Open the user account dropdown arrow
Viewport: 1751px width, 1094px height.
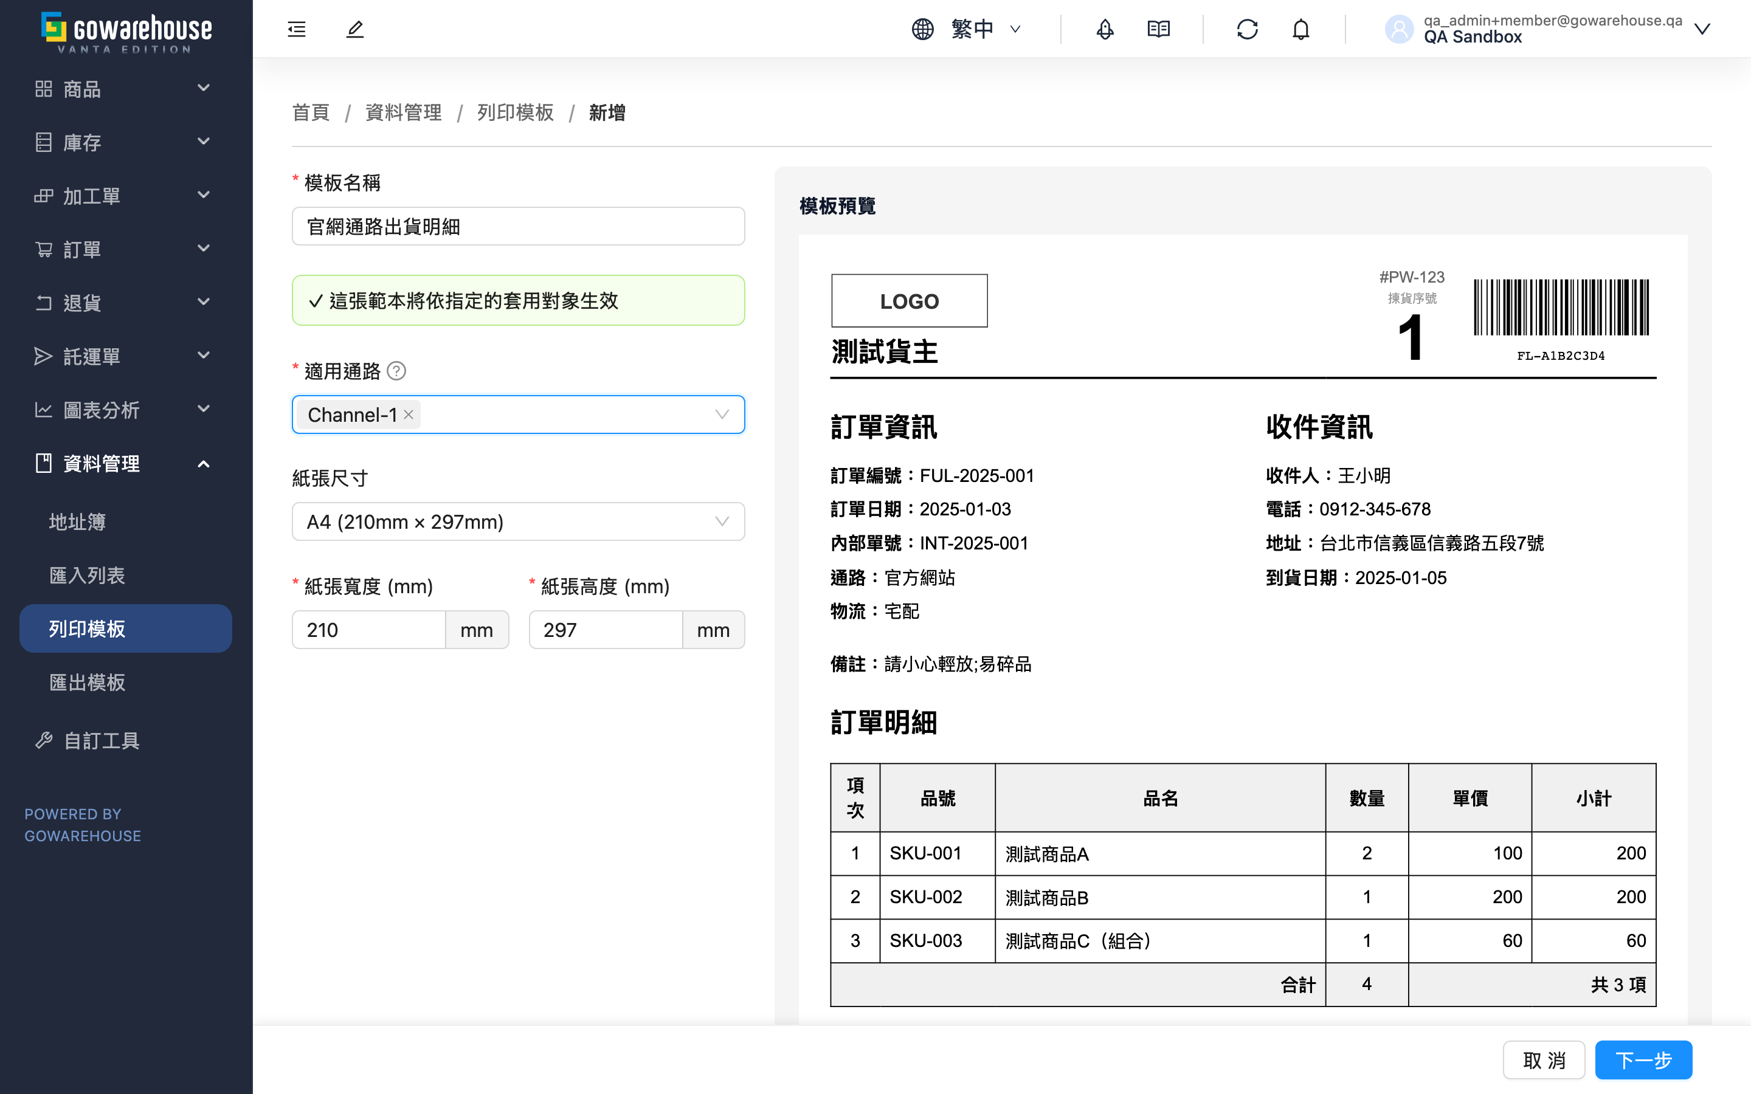tap(1702, 29)
